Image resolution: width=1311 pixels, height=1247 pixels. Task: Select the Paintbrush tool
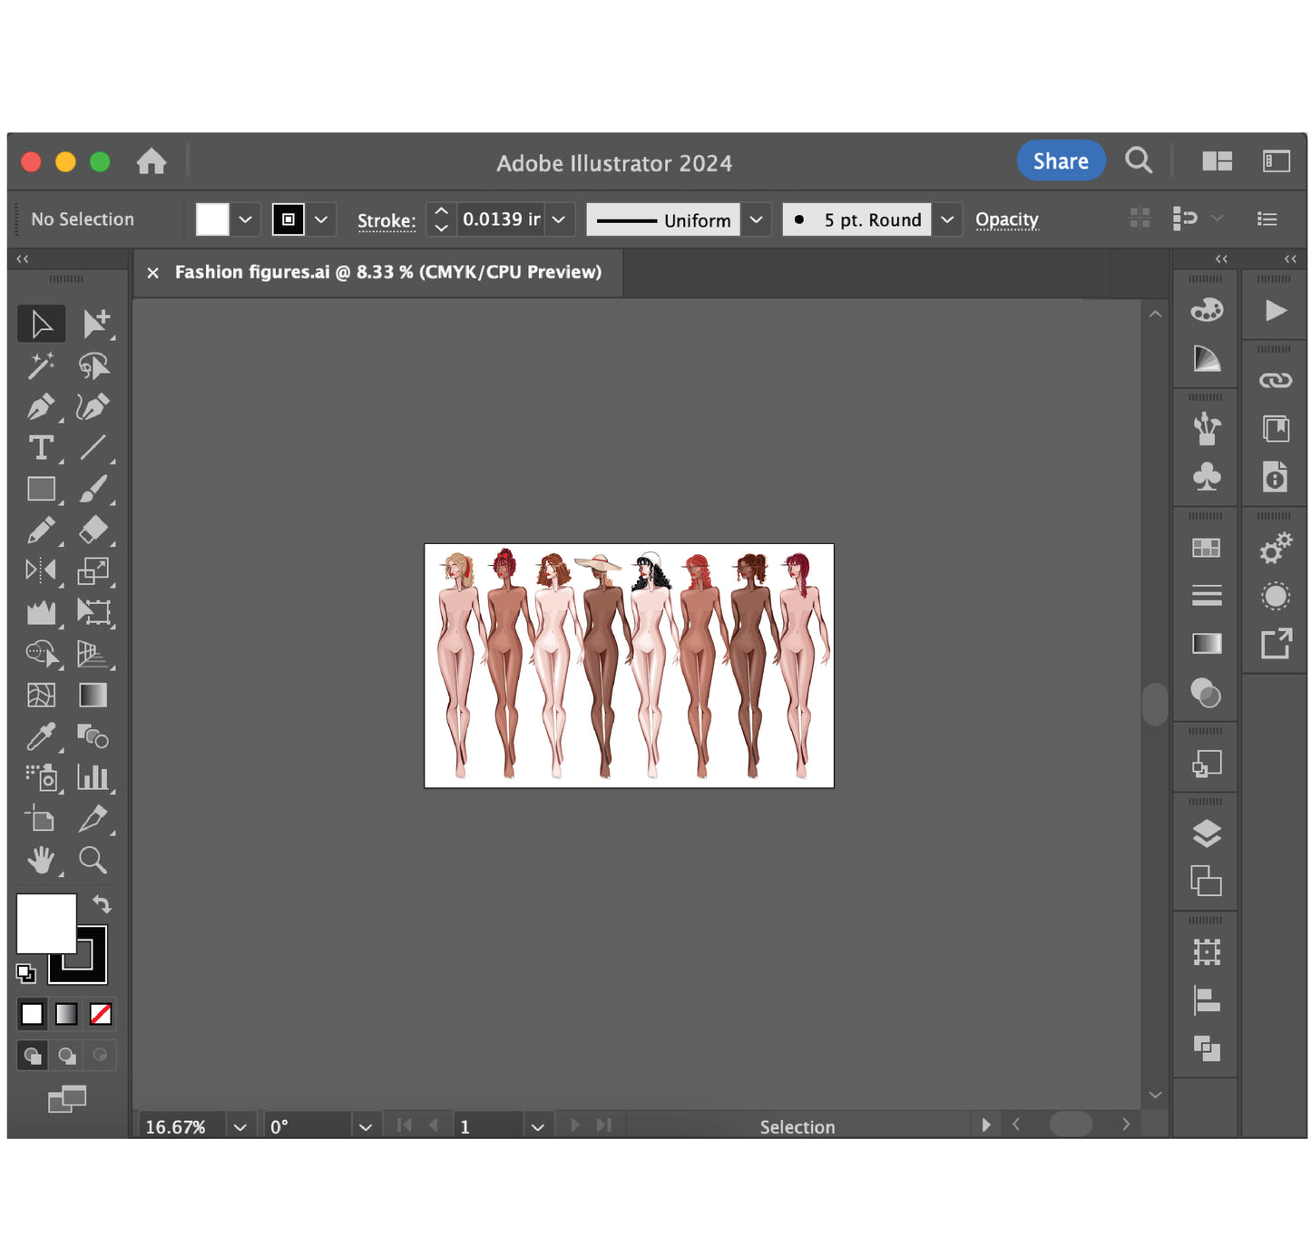pyautogui.click(x=93, y=489)
